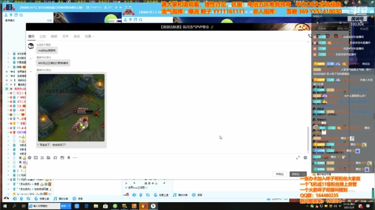The width and height of the screenshot is (375, 210).
Task: Click the first sender's avatar in chat
Action: pyautogui.click(x=31, y=46)
